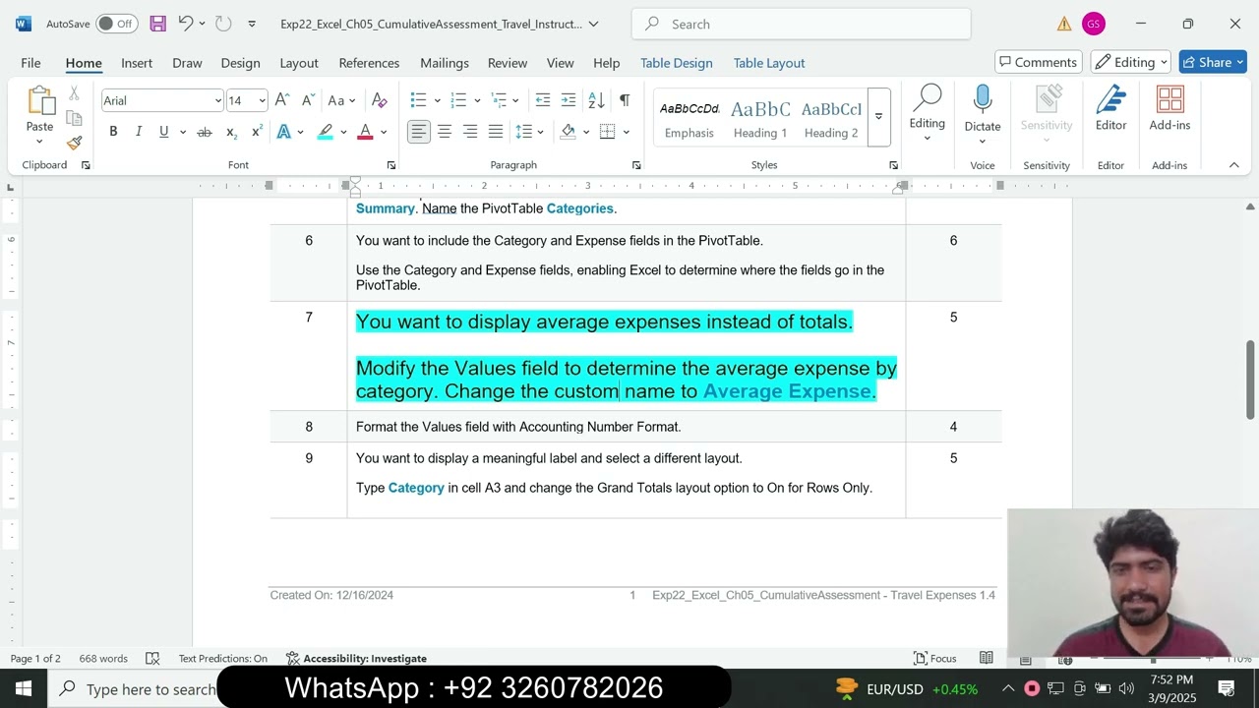Click the shading paint bucket
Screen dimensions: 1259x708
click(x=568, y=132)
